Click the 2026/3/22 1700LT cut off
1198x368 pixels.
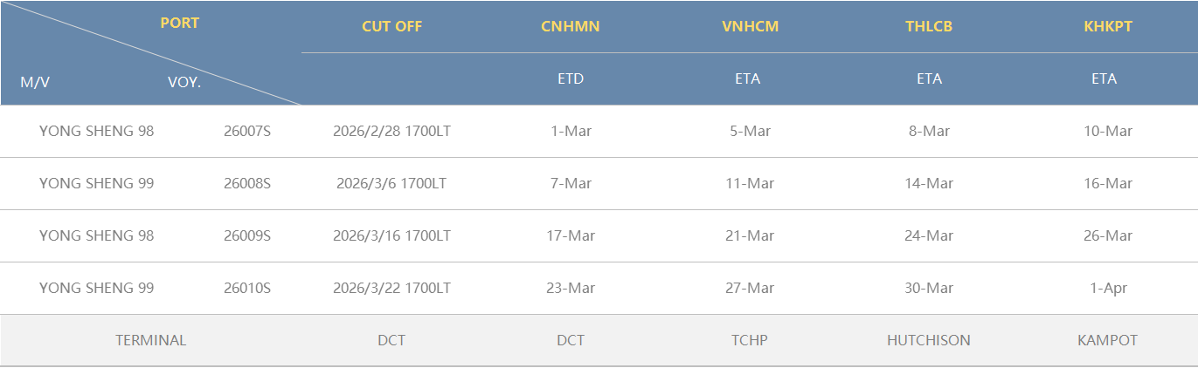[x=391, y=289]
